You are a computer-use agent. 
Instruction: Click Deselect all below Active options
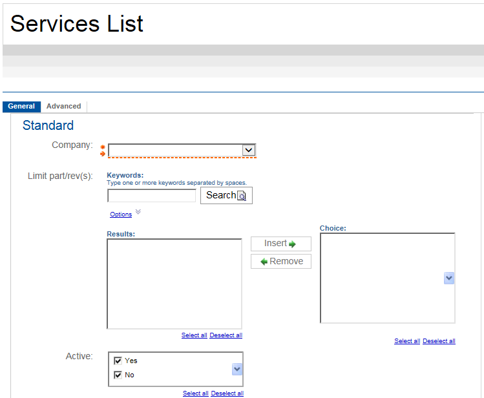click(227, 393)
